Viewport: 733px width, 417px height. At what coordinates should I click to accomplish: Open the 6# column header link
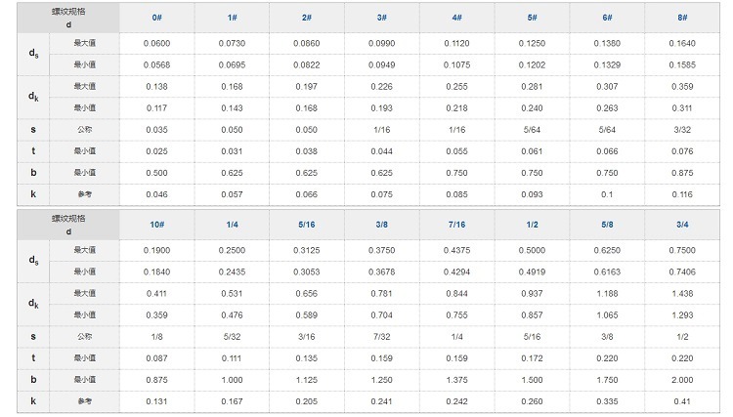pos(607,18)
